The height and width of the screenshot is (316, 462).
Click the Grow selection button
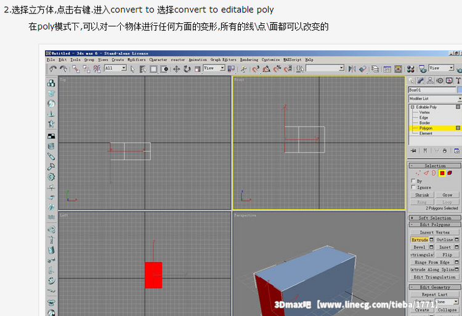pos(447,195)
